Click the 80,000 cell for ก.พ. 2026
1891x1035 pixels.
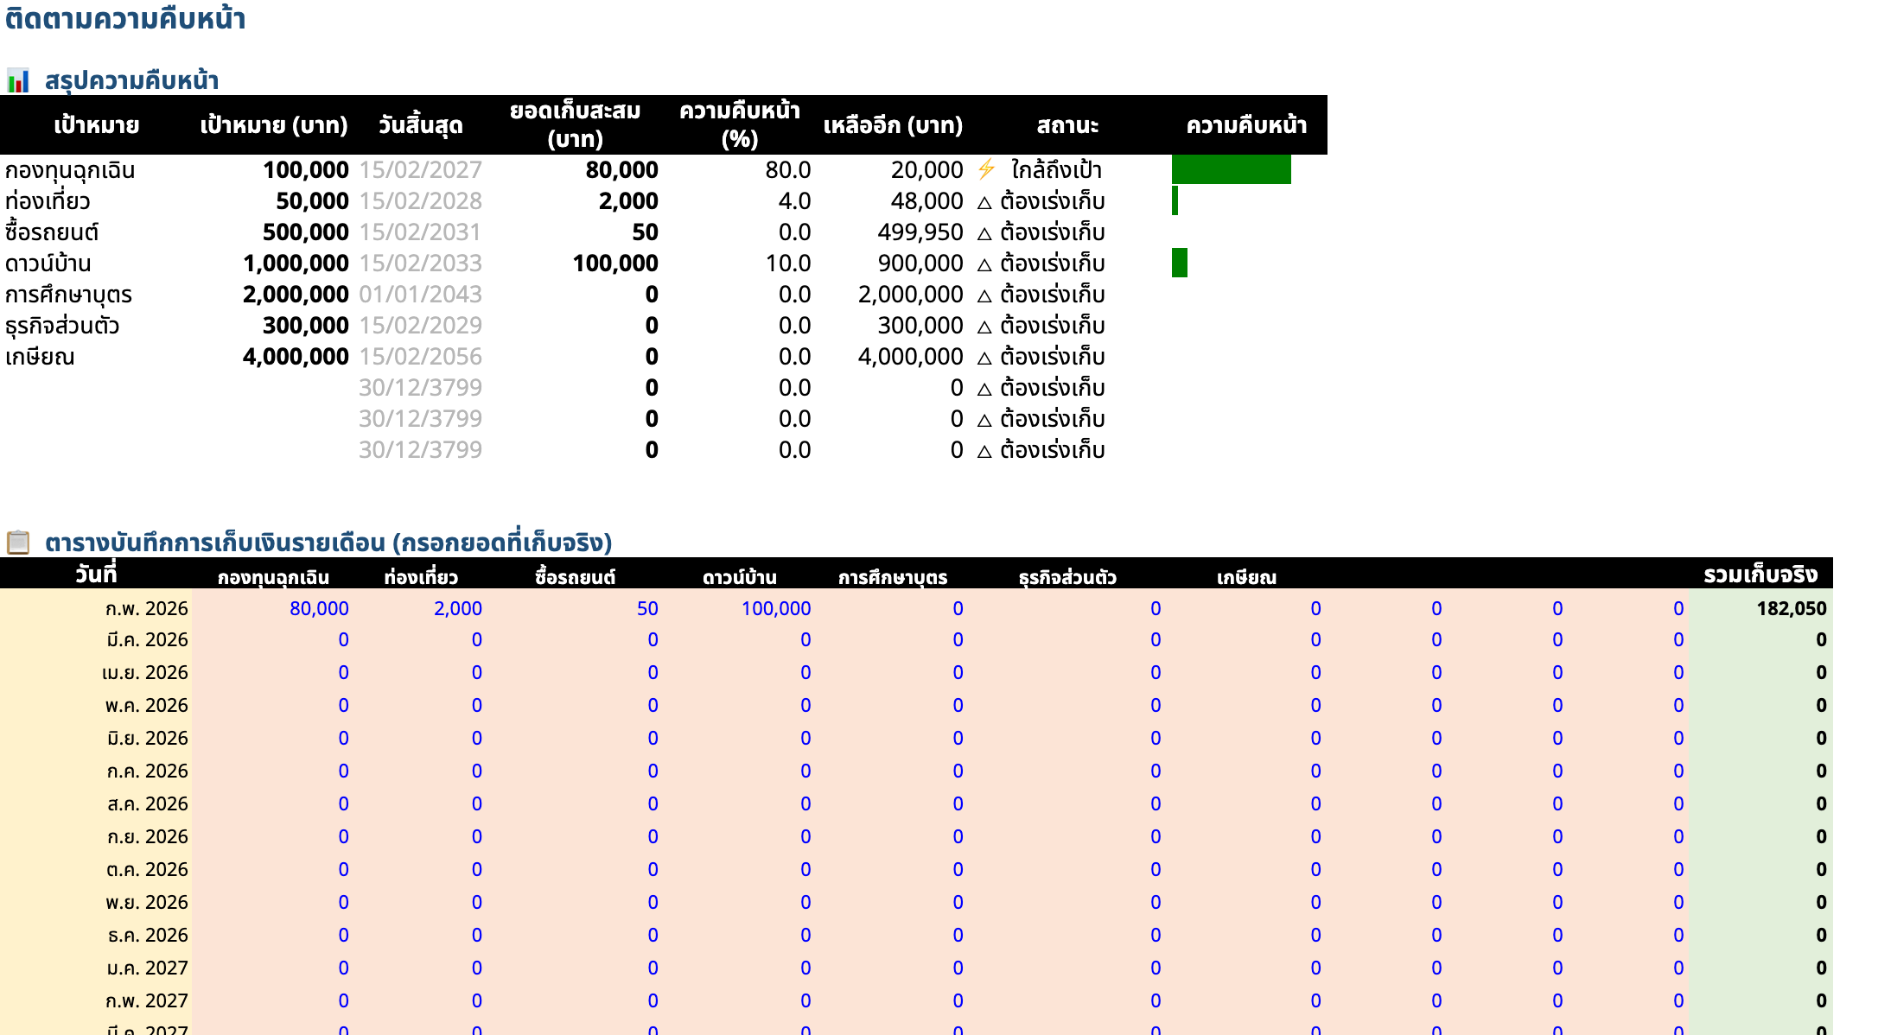[319, 608]
